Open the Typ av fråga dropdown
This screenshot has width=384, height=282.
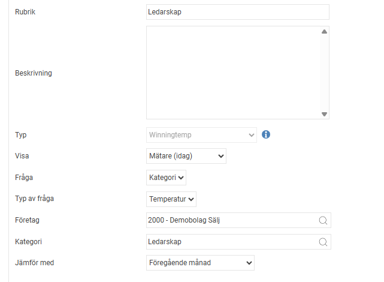coord(171,199)
